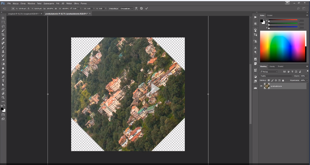Select the Move tool

click(x=3, y=18)
